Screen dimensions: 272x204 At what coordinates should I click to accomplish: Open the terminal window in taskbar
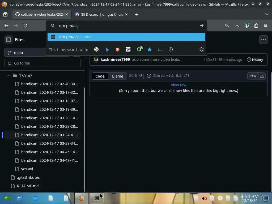(97, 198)
